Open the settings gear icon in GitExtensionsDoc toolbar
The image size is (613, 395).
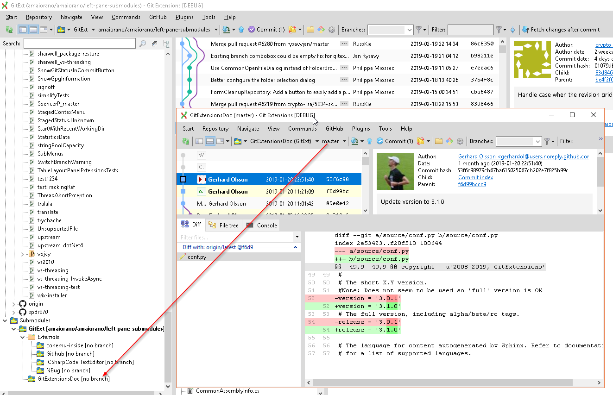[459, 141]
